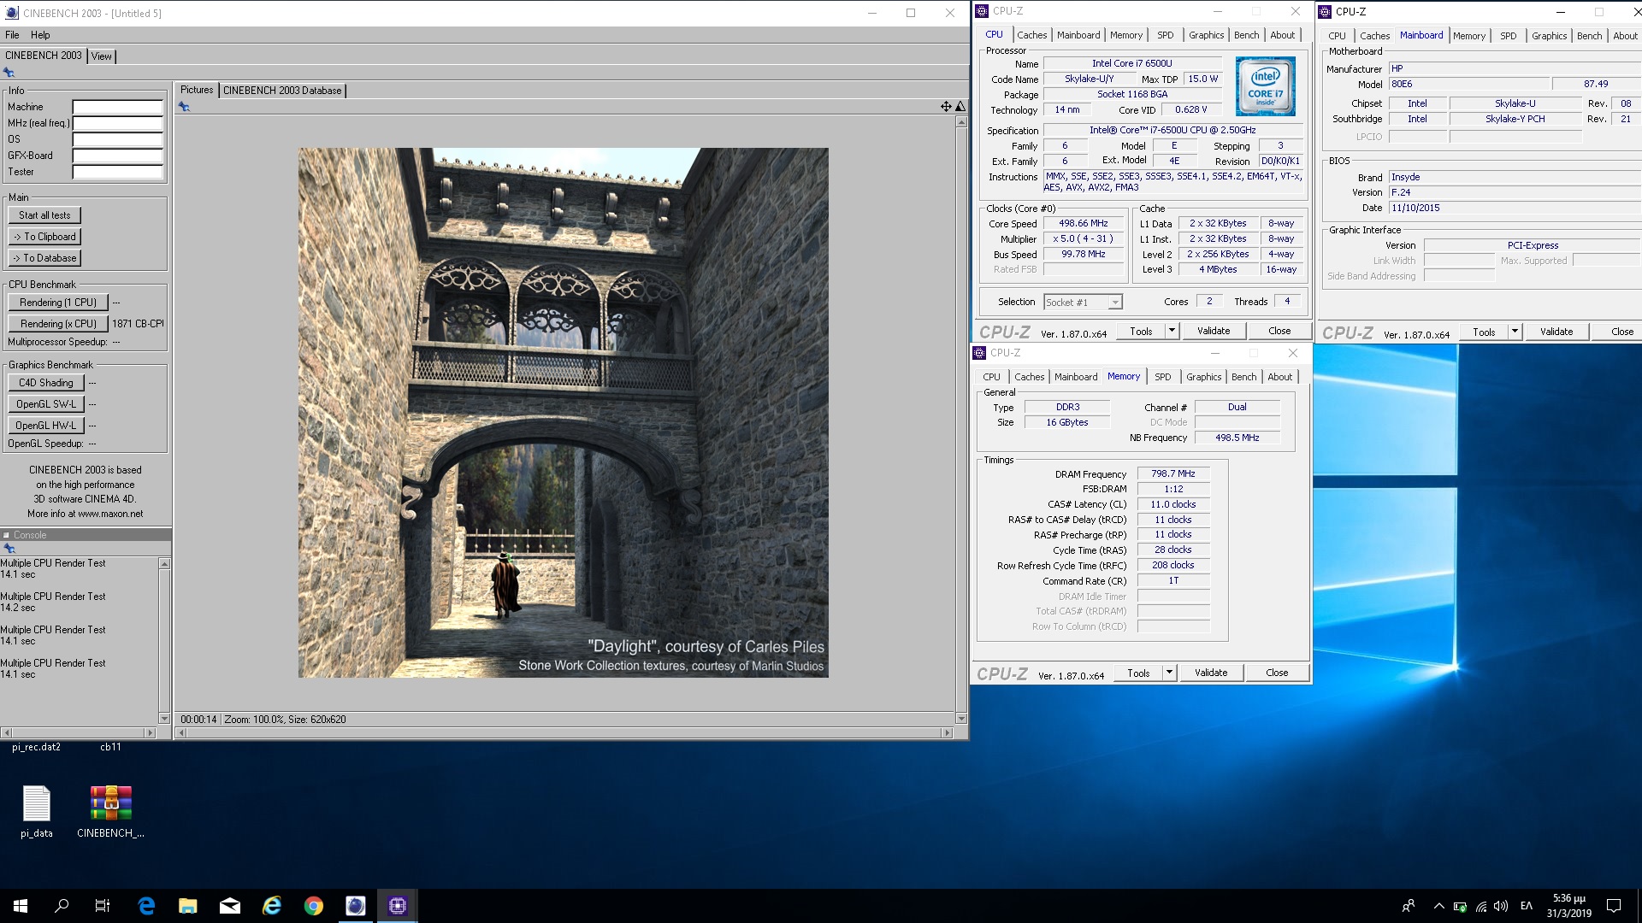Image resolution: width=1642 pixels, height=923 pixels.
Task: Open the Windows Start menu
Action: coord(21,906)
